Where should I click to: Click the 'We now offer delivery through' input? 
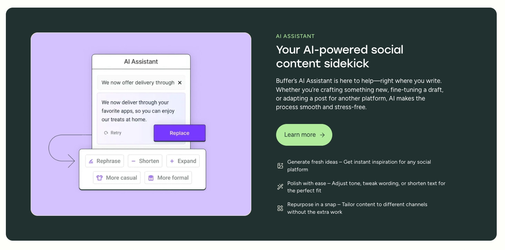click(141, 83)
